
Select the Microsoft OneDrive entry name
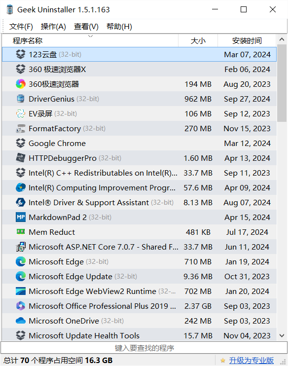(x=64, y=321)
